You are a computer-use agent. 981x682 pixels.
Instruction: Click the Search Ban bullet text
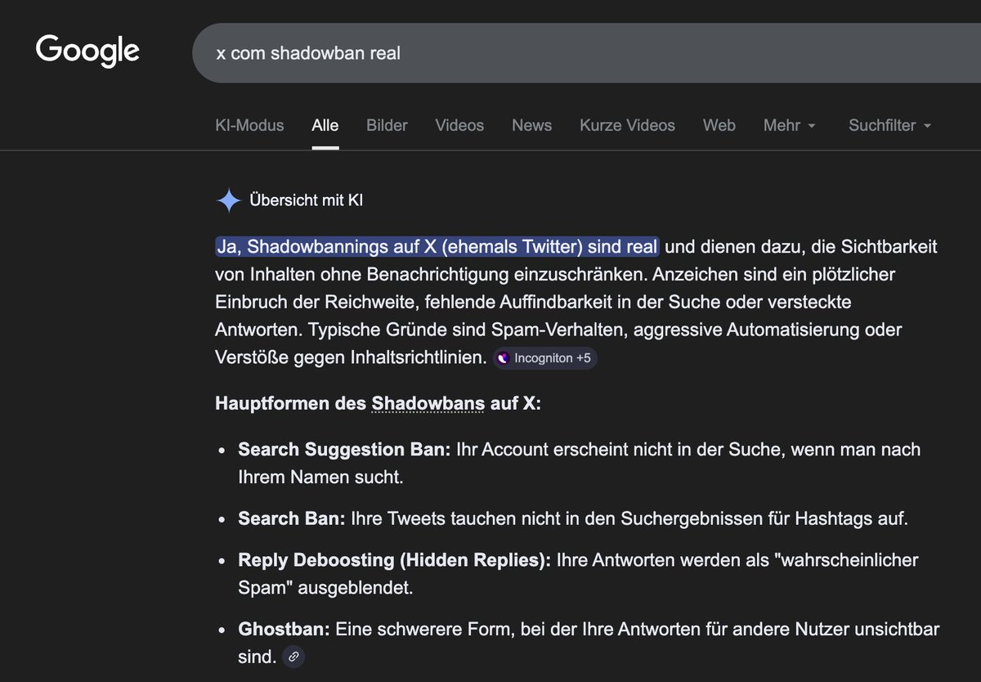[x=573, y=518]
